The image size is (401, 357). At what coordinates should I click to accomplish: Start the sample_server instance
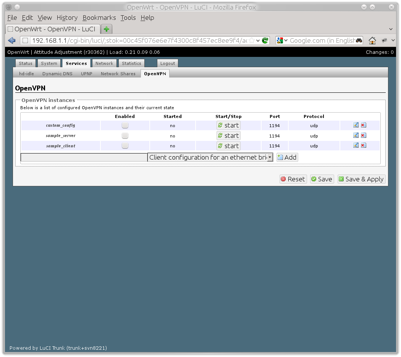pos(228,136)
